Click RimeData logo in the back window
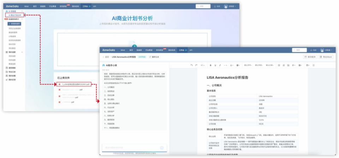This screenshot has width=339, height=158. point(13,6)
